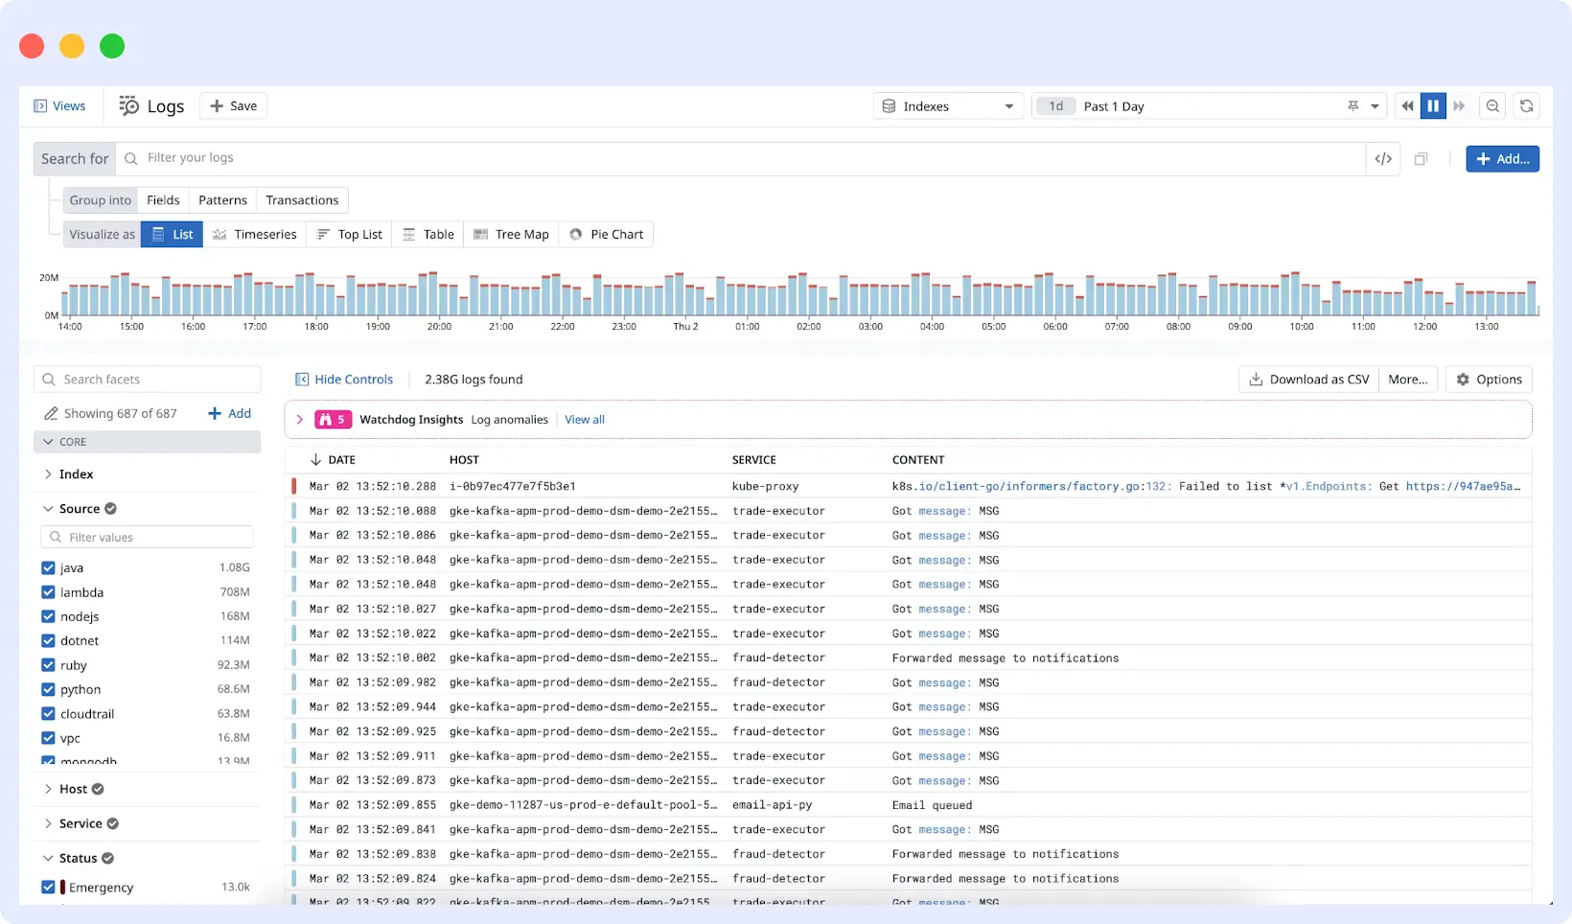The width and height of the screenshot is (1572, 924).
Task: Open the query syntax code editor view
Action: 1383,158
